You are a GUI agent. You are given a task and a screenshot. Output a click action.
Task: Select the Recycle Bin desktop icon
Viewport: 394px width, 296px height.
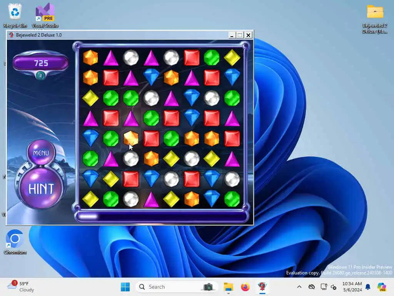(x=15, y=15)
